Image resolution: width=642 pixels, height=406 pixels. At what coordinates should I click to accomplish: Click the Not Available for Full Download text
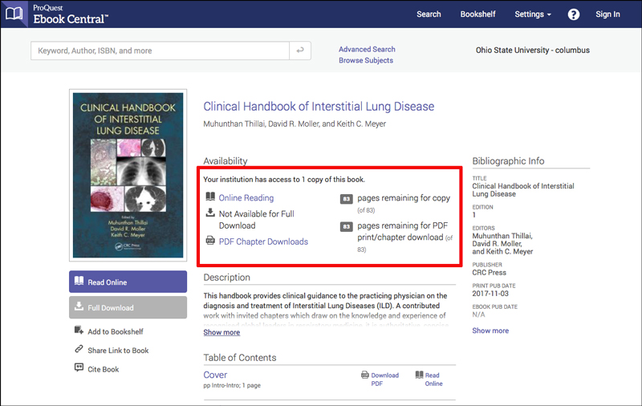[256, 219]
